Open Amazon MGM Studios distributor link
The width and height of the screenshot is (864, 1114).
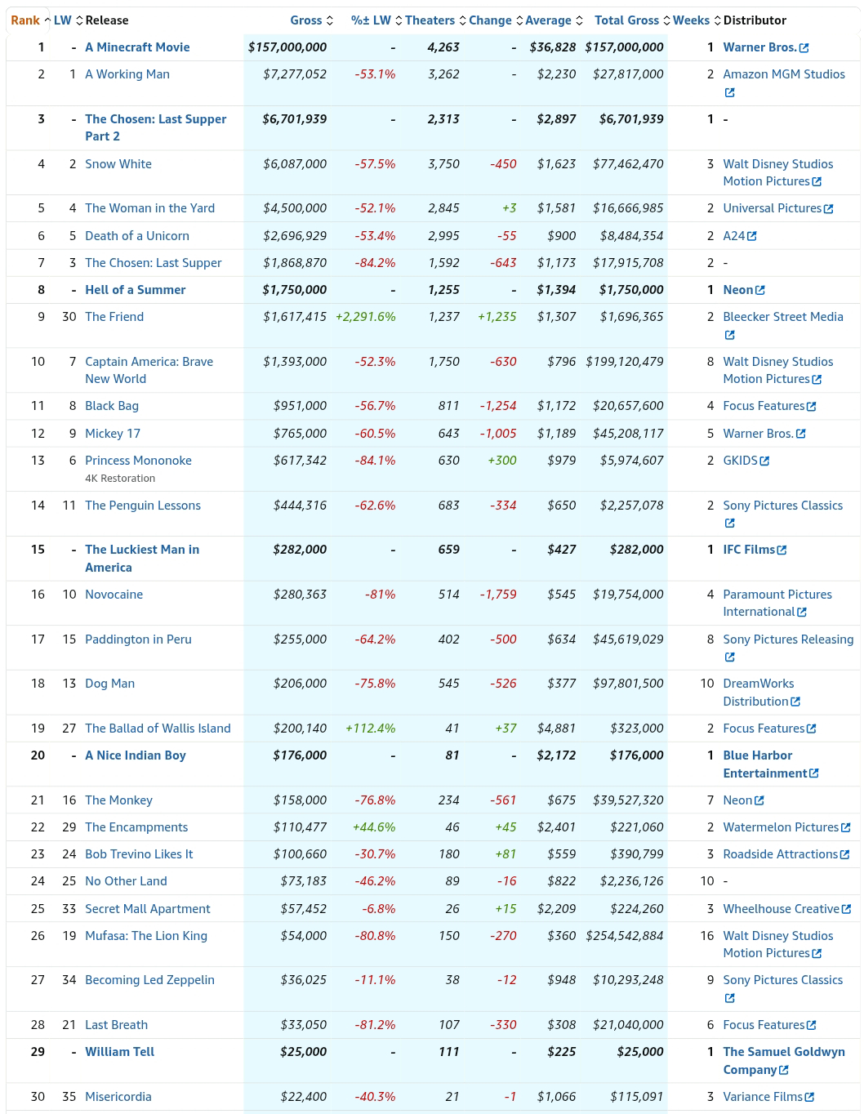784,74
